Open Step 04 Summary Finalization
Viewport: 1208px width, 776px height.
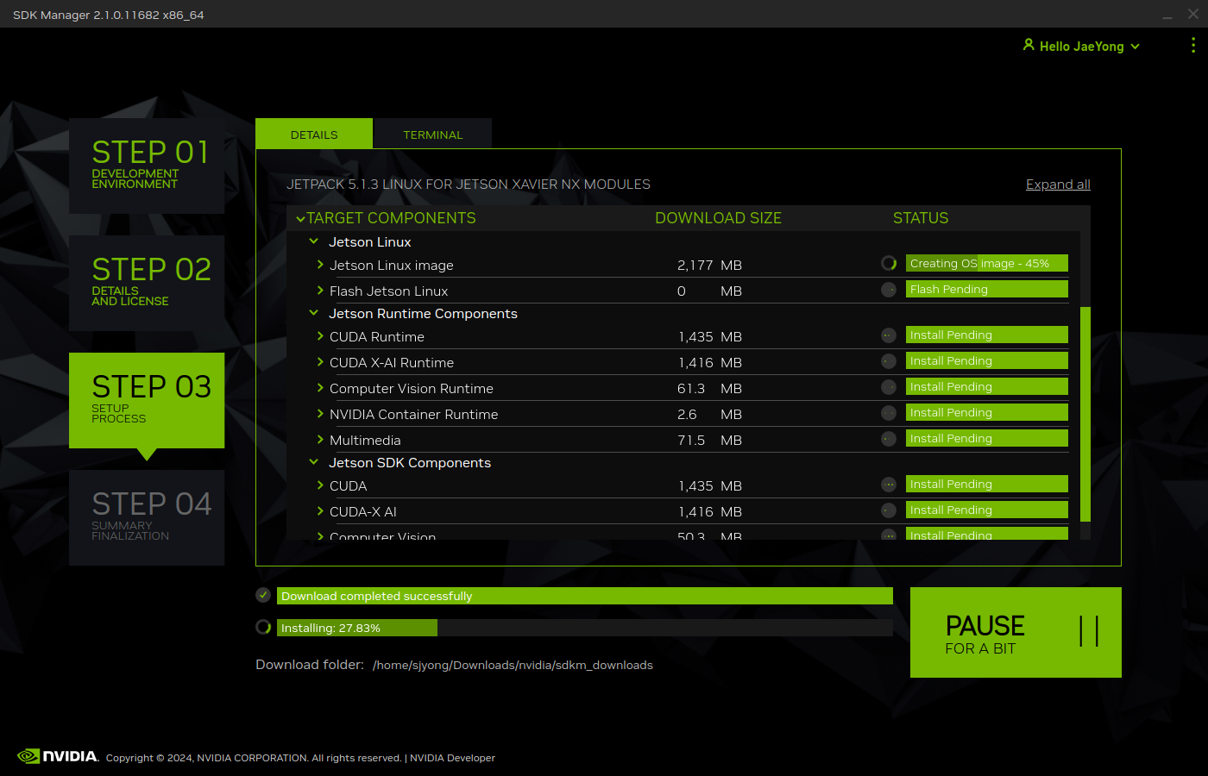click(x=147, y=517)
